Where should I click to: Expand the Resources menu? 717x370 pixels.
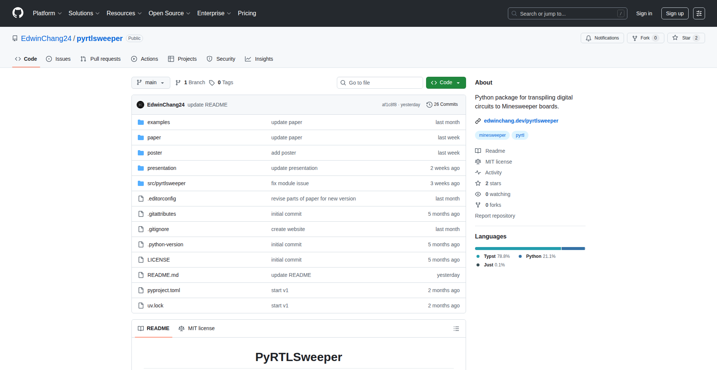(124, 13)
